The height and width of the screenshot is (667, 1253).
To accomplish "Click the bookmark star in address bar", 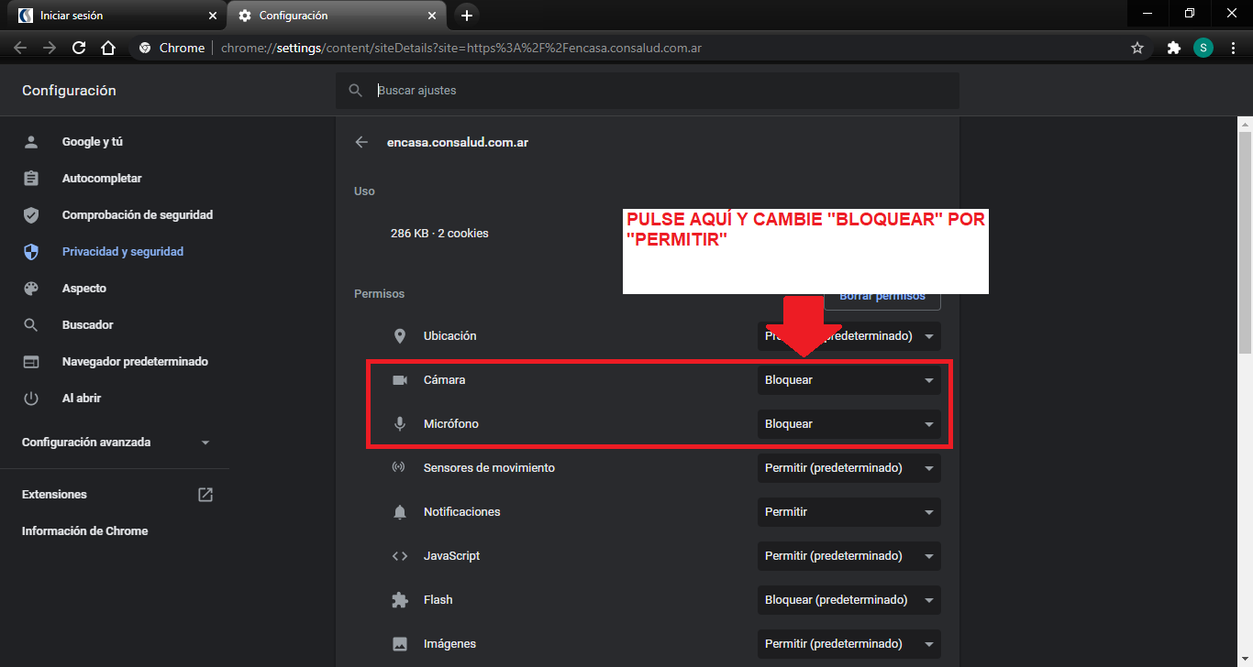I will pos(1137,47).
